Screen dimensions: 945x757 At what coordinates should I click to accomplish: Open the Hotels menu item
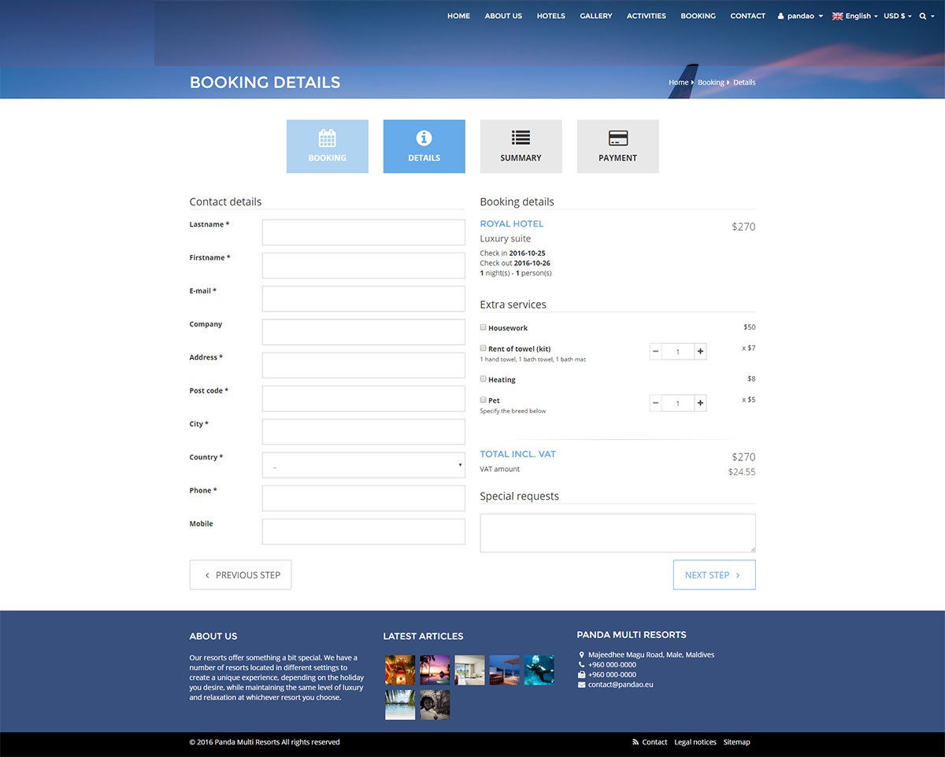(551, 16)
